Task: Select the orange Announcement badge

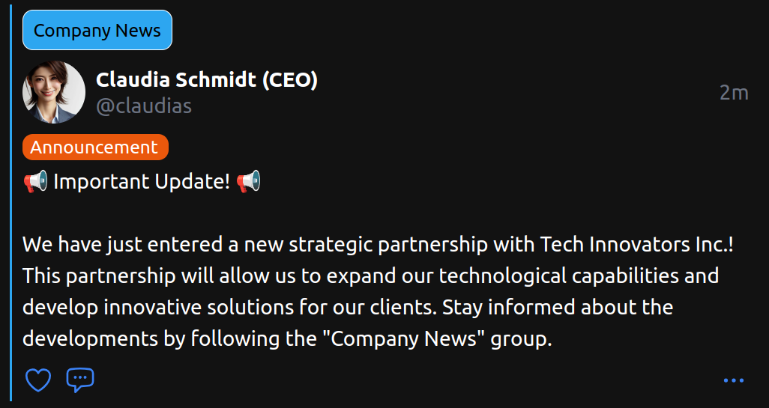Action: click(95, 147)
